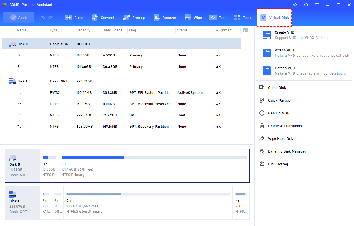Launch Disk Defrag from side panel
This screenshot has width=354, height=226.
[274, 164]
